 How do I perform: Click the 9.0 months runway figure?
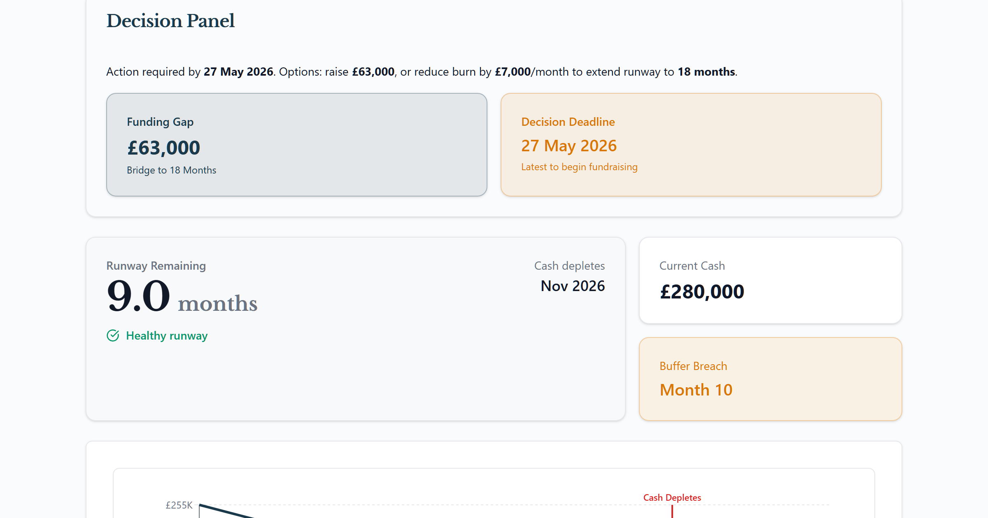tap(182, 296)
